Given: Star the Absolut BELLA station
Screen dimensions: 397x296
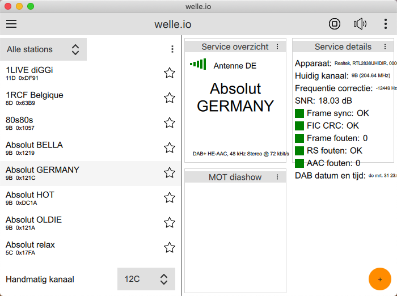Looking at the screenshot, I should (x=170, y=148).
